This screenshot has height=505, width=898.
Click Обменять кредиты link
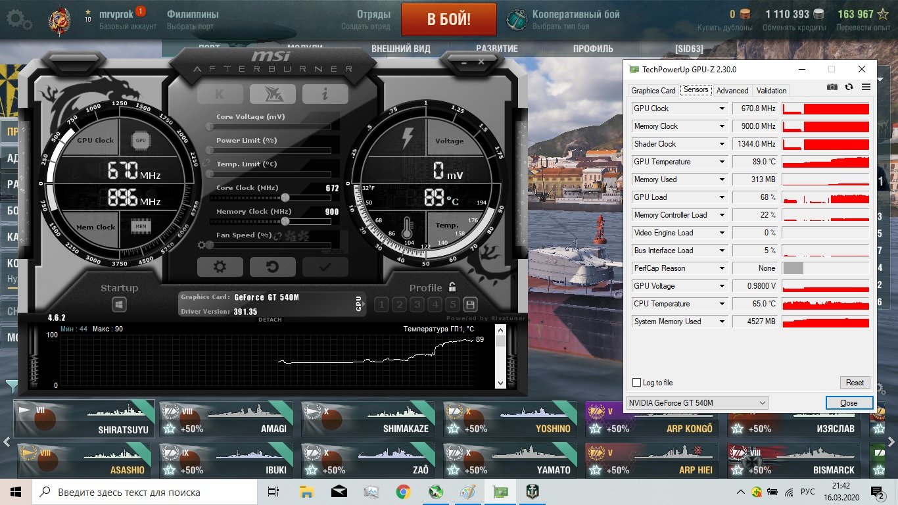[795, 28]
